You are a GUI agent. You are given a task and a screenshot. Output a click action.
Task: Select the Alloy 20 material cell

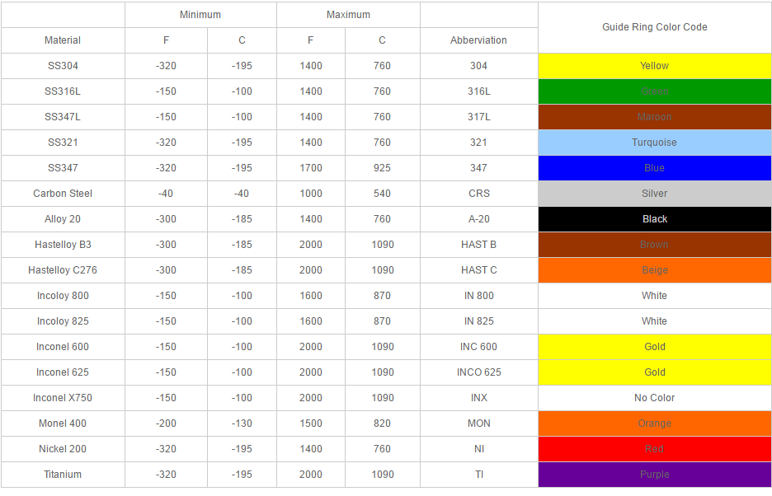pos(63,219)
